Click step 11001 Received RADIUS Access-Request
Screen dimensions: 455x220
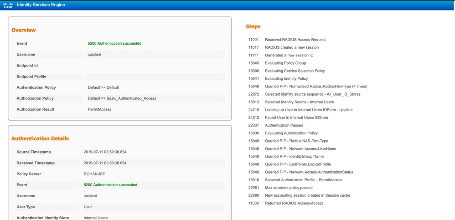(287, 40)
